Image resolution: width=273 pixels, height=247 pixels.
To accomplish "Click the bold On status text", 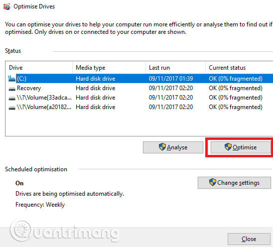I will click(x=19, y=183).
